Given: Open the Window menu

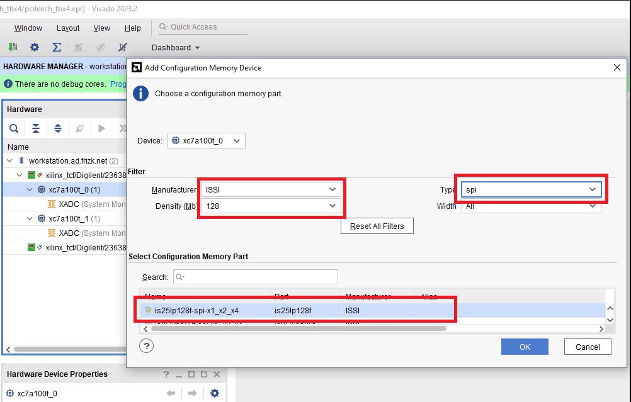Looking at the screenshot, I should (x=28, y=28).
